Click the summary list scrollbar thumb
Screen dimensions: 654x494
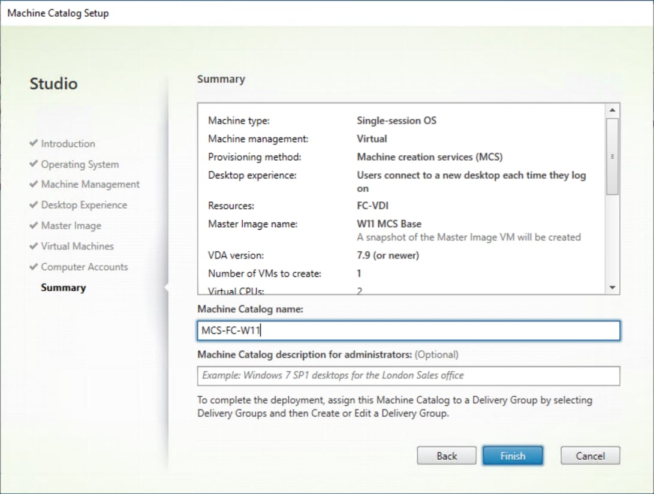coord(612,156)
